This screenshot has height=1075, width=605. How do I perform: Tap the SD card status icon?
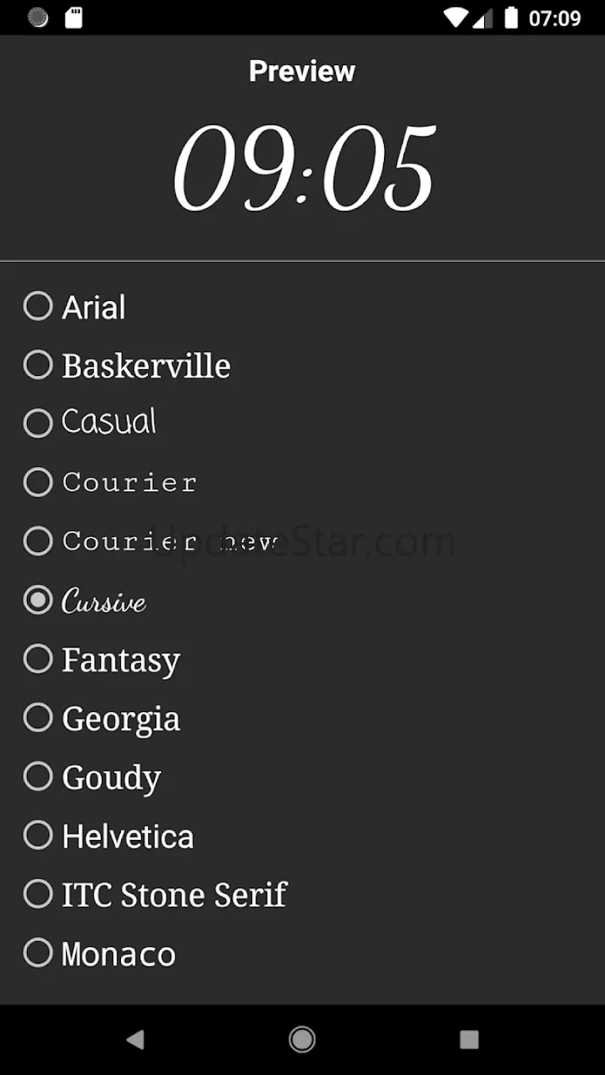point(74,17)
